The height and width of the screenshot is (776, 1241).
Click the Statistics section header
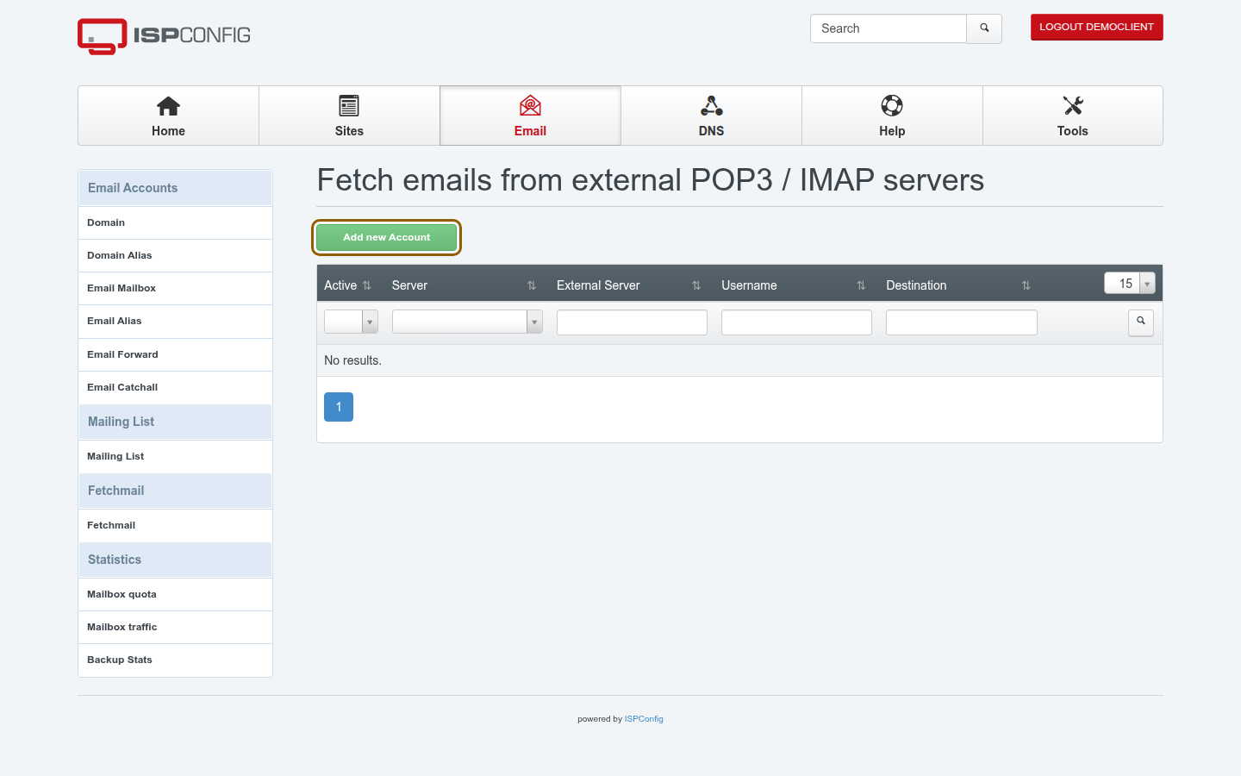(175, 560)
